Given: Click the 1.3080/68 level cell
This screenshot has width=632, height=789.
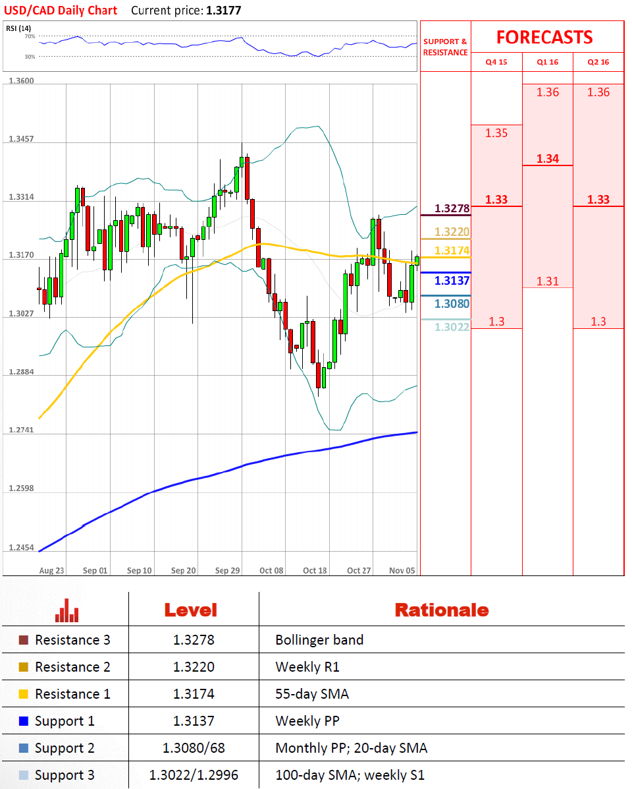Looking at the screenshot, I should tap(194, 748).
